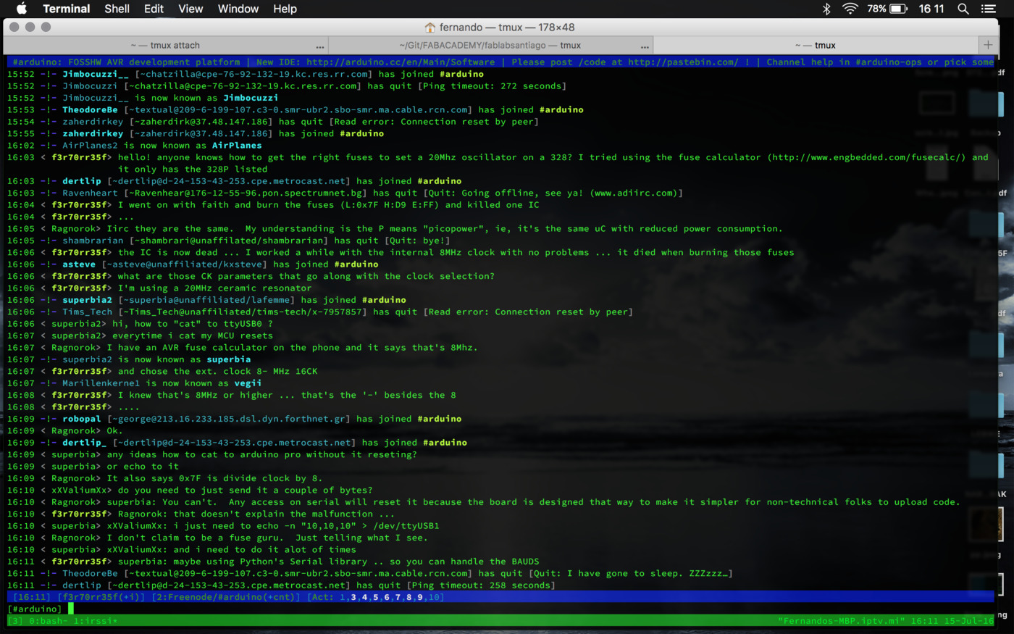Click the www.adiirc.com link
The height and width of the screenshot is (634, 1014).
click(632, 193)
